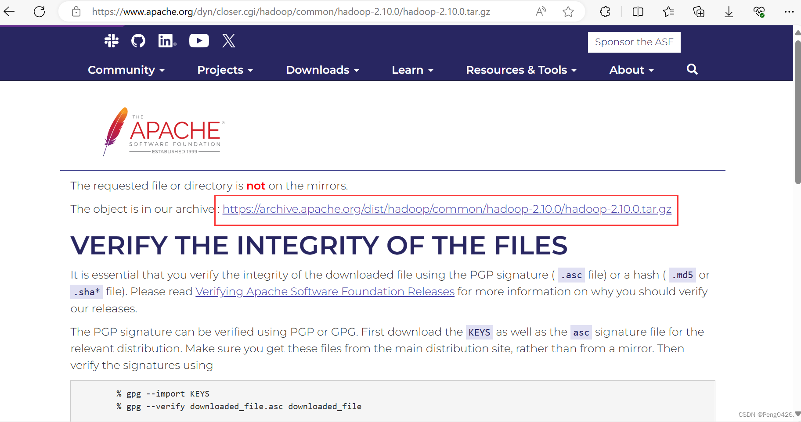Open the archive hadoop-2.10.0.tar.gz link
The image size is (801, 422).
(x=447, y=209)
